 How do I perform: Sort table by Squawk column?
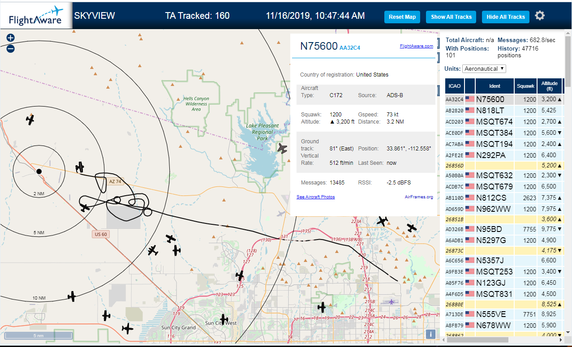coord(525,86)
